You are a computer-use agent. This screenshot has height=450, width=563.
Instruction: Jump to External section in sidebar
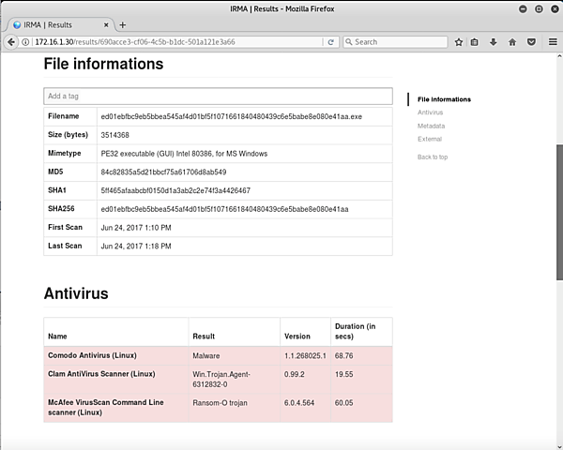tap(430, 139)
